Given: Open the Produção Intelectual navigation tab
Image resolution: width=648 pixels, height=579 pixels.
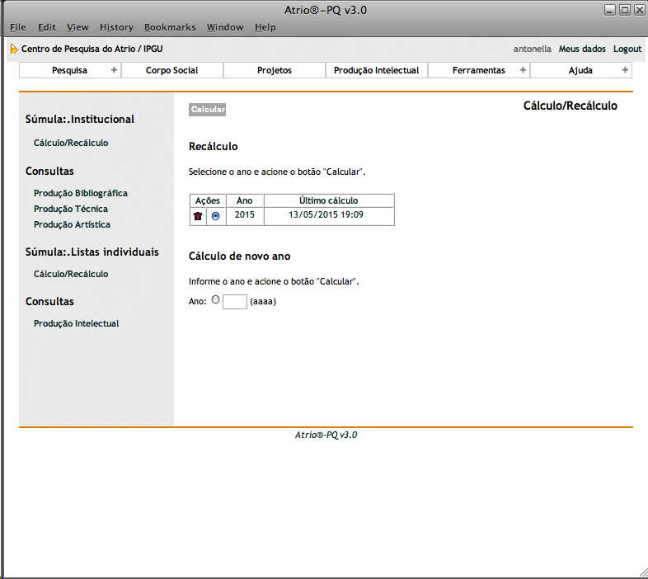Looking at the screenshot, I should [376, 70].
